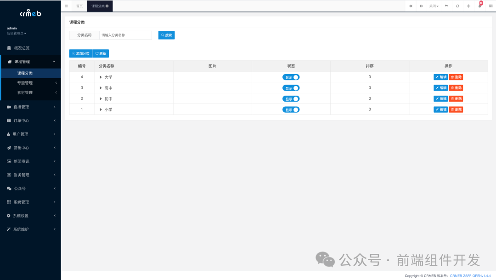
Task: Toggle 显示 status for 初中
Action: (x=291, y=99)
